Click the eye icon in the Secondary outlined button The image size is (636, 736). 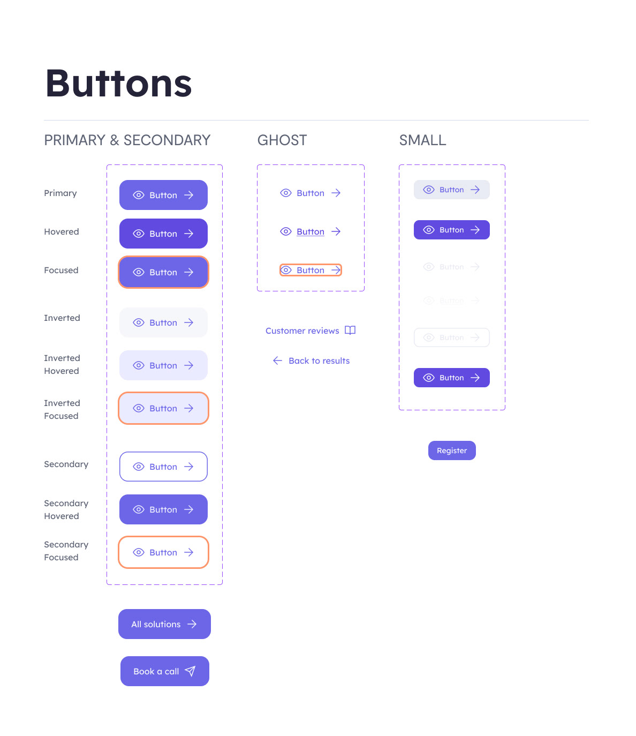(x=139, y=467)
